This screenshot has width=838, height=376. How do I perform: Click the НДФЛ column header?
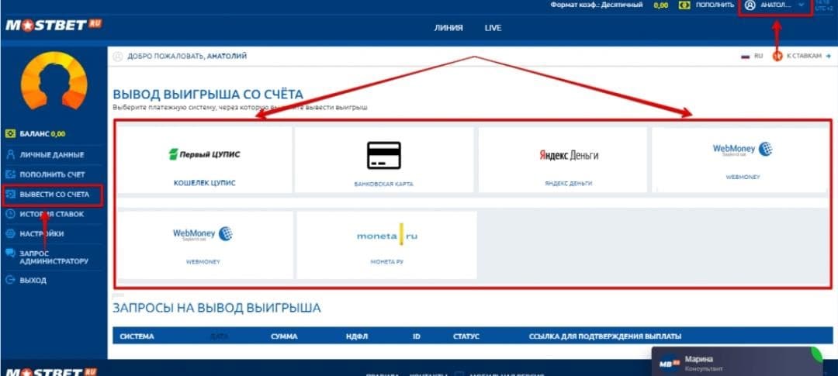coord(357,336)
